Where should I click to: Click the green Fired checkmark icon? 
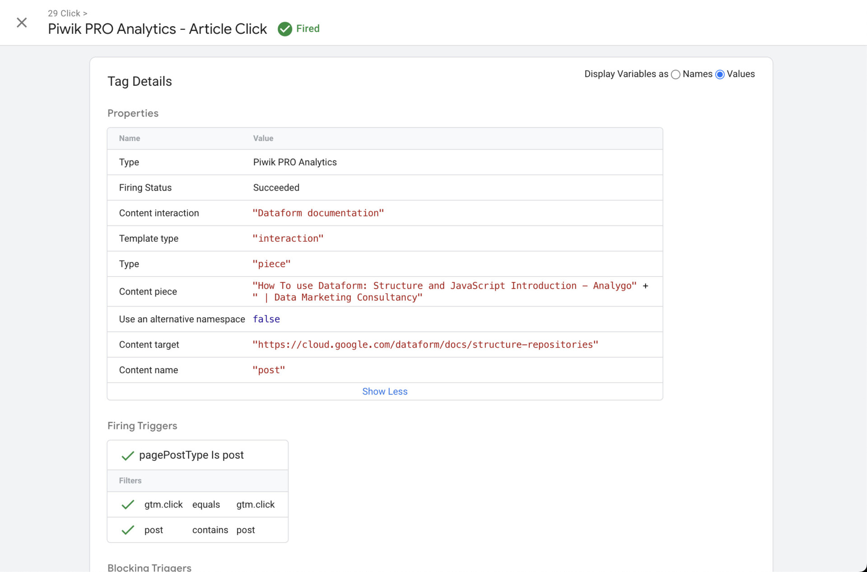coord(284,29)
